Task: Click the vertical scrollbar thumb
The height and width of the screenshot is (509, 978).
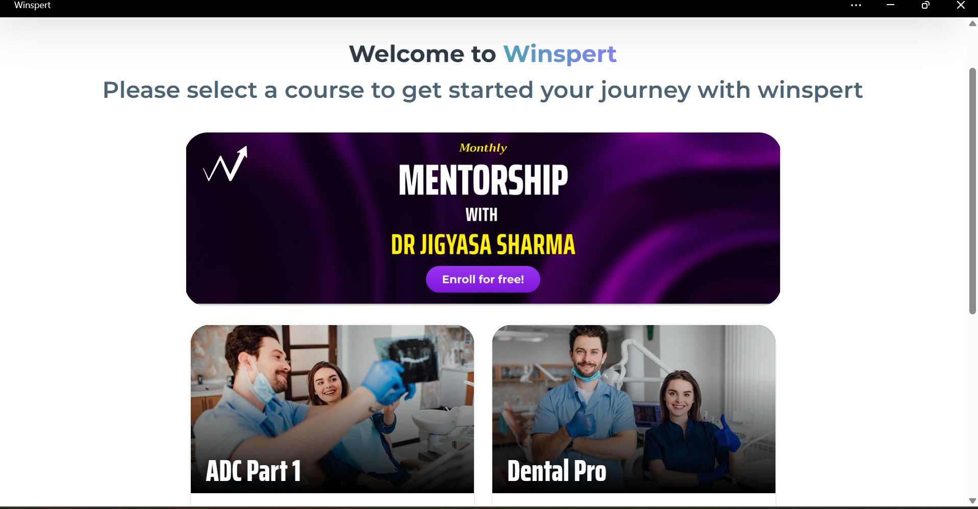Action: (972, 191)
